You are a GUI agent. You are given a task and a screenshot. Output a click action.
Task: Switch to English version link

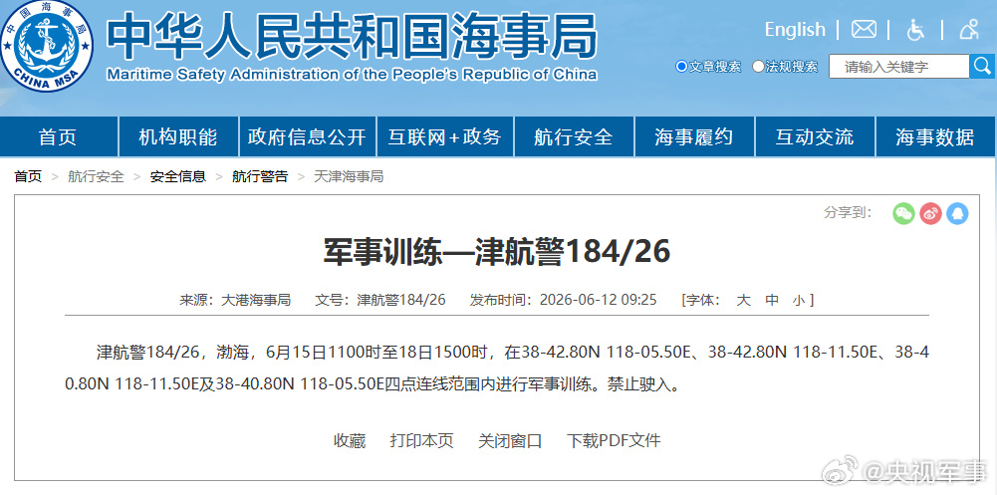point(795,29)
